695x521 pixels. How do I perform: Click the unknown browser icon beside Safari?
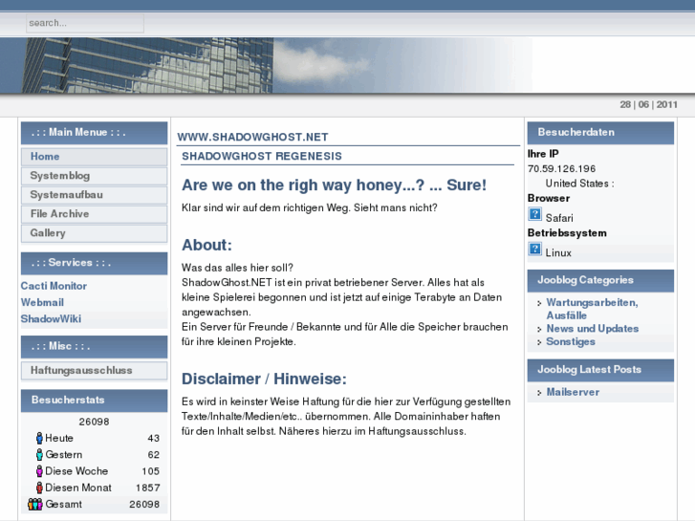click(534, 214)
